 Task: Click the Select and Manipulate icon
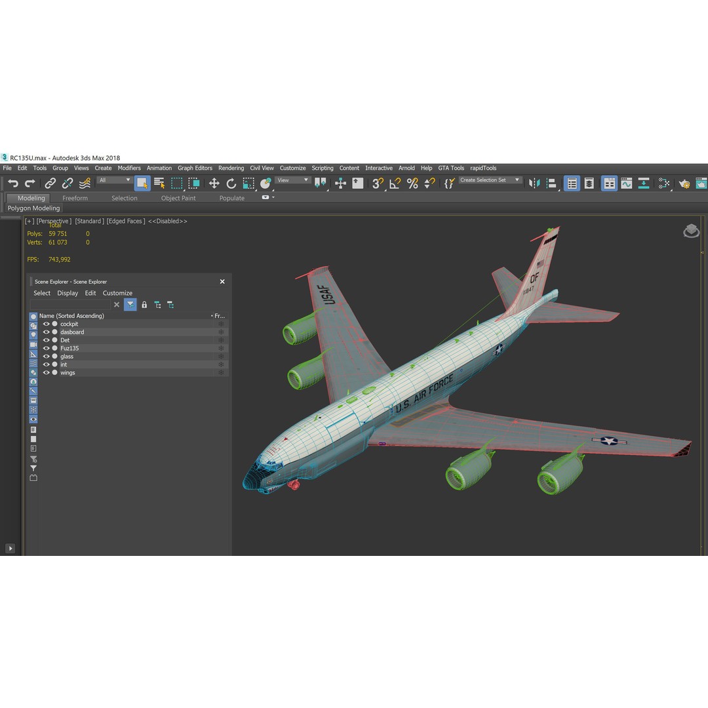click(x=340, y=184)
